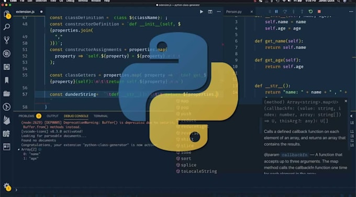The height and width of the screenshot is (197, 356).
Task: Click the '1: "age"' array entry
Action: 31,158
